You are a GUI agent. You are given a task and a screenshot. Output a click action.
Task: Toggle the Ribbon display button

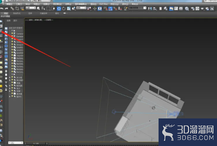[x=171, y=9]
